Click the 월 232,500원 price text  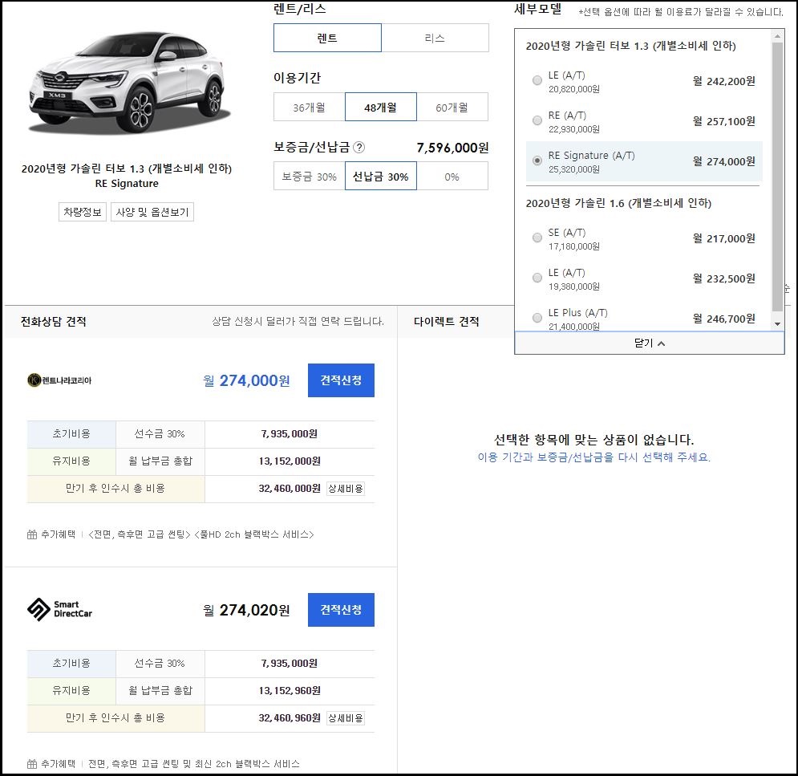coord(723,278)
